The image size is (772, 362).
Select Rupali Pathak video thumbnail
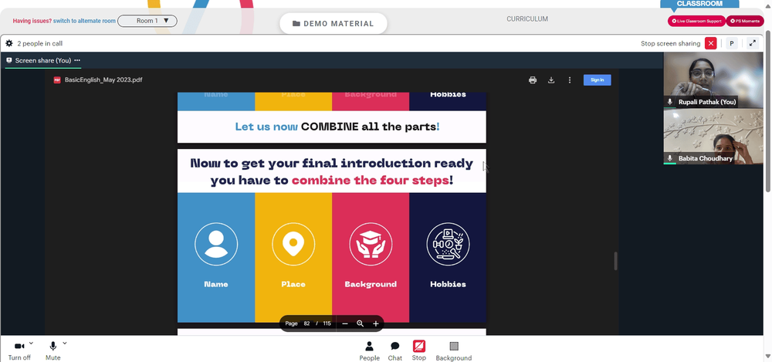click(713, 80)
